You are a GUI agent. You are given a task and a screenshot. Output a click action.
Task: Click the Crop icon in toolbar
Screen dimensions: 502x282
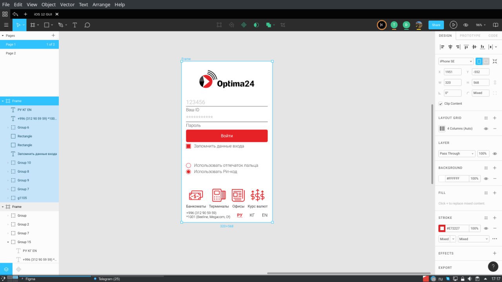click(x=283, y=25)
